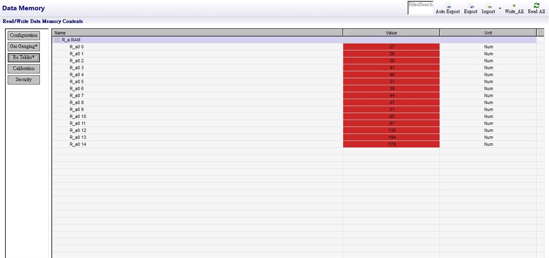This screenshot has width=549, height=258.
Task: Click the Auto Export icon
Action: [x=448, y=6]
